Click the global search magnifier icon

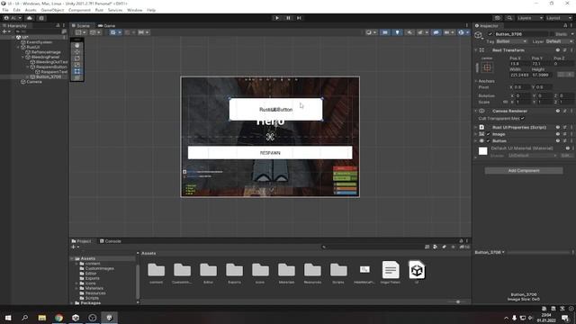coord(509,18)
